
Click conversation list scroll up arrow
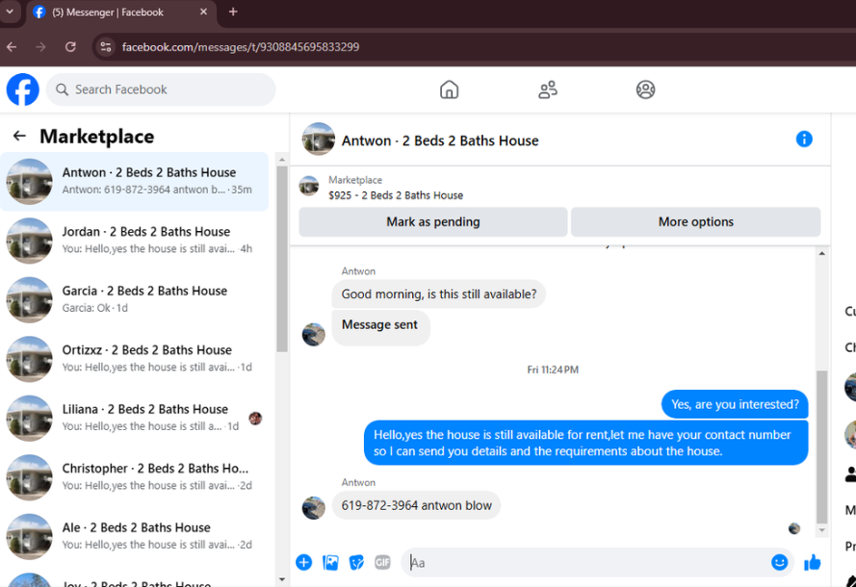pos(282,160)
